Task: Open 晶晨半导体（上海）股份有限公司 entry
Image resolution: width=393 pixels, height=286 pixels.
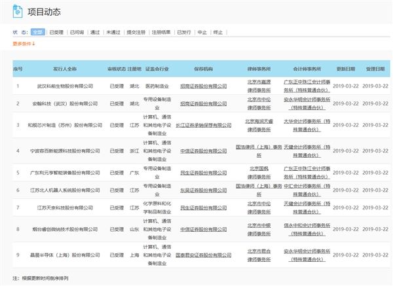Action: (65, 255)
